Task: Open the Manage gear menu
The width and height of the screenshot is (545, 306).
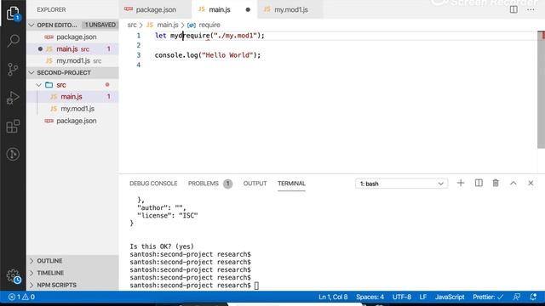Action: point(14,276)
